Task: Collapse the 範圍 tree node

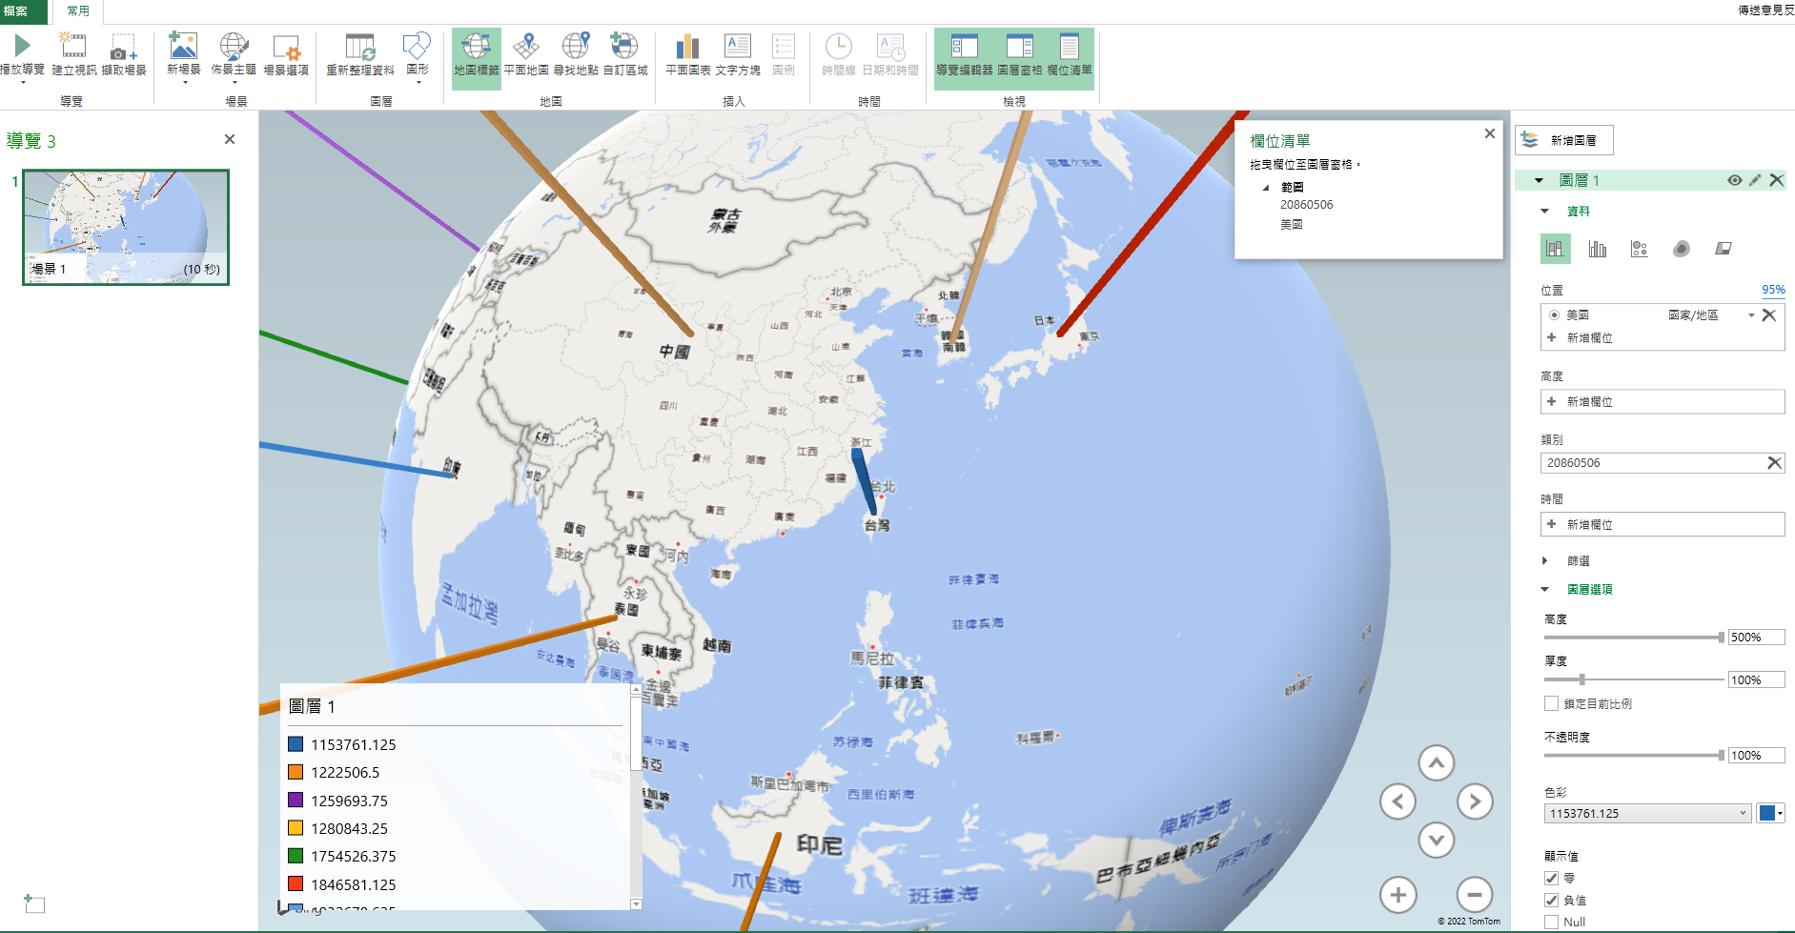Action: (x=1266, y=188)
